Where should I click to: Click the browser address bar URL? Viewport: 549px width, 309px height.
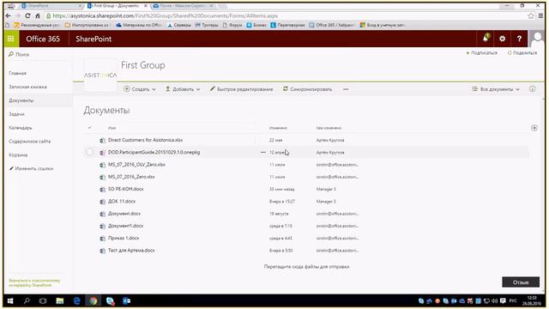click(166, 15)
